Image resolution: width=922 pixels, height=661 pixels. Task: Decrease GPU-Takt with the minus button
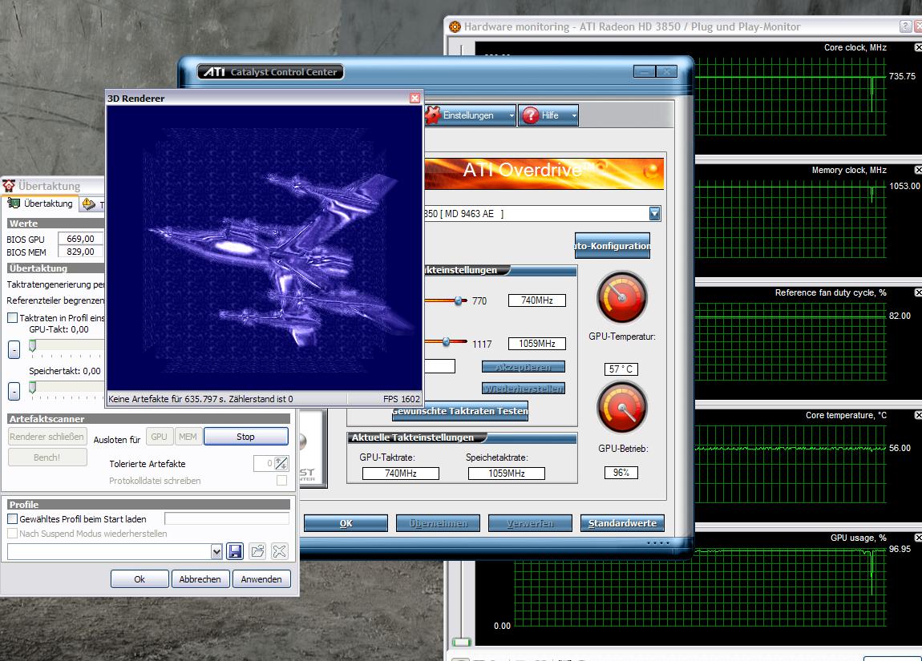pos(14,349)
